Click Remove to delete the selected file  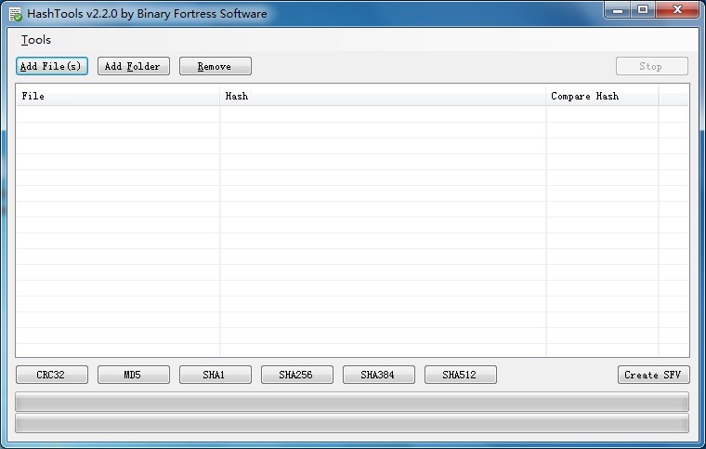point(215,66)
